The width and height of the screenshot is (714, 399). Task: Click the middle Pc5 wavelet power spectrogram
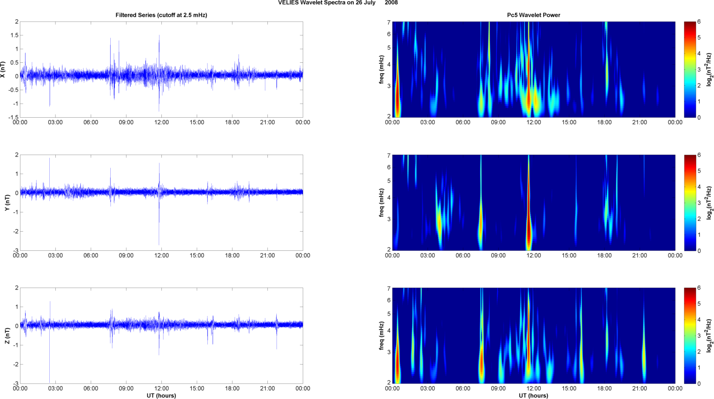pos(533,203)
